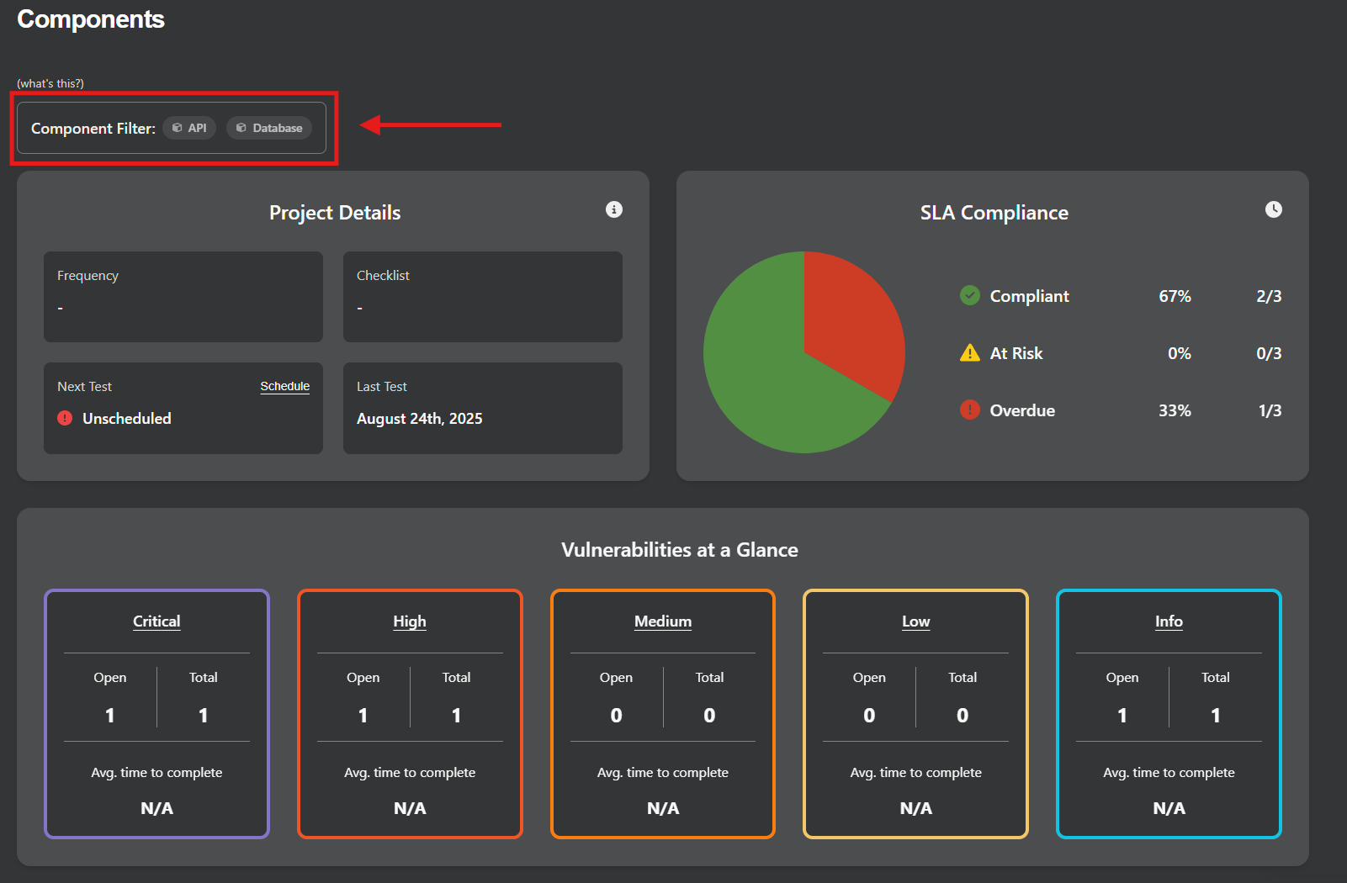The image size is (1347, 883).
Task: Toggle the Database component filter
Action: [270, 128]
